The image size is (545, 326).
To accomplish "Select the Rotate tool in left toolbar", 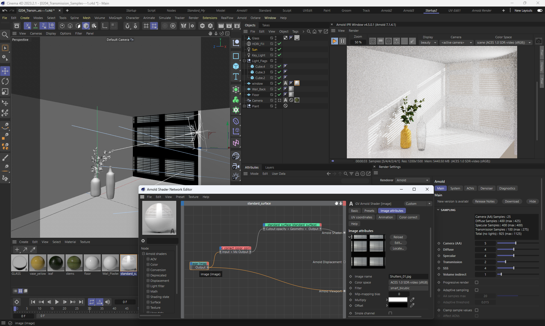I will pyautogui.click(x=5, y=82).
